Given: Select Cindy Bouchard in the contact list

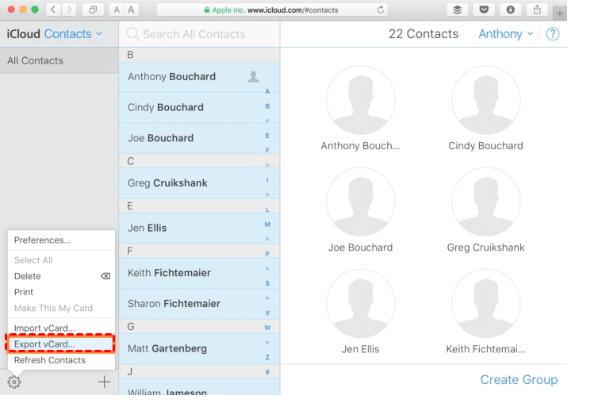Looking at the screenshot, I should point(199,107).
